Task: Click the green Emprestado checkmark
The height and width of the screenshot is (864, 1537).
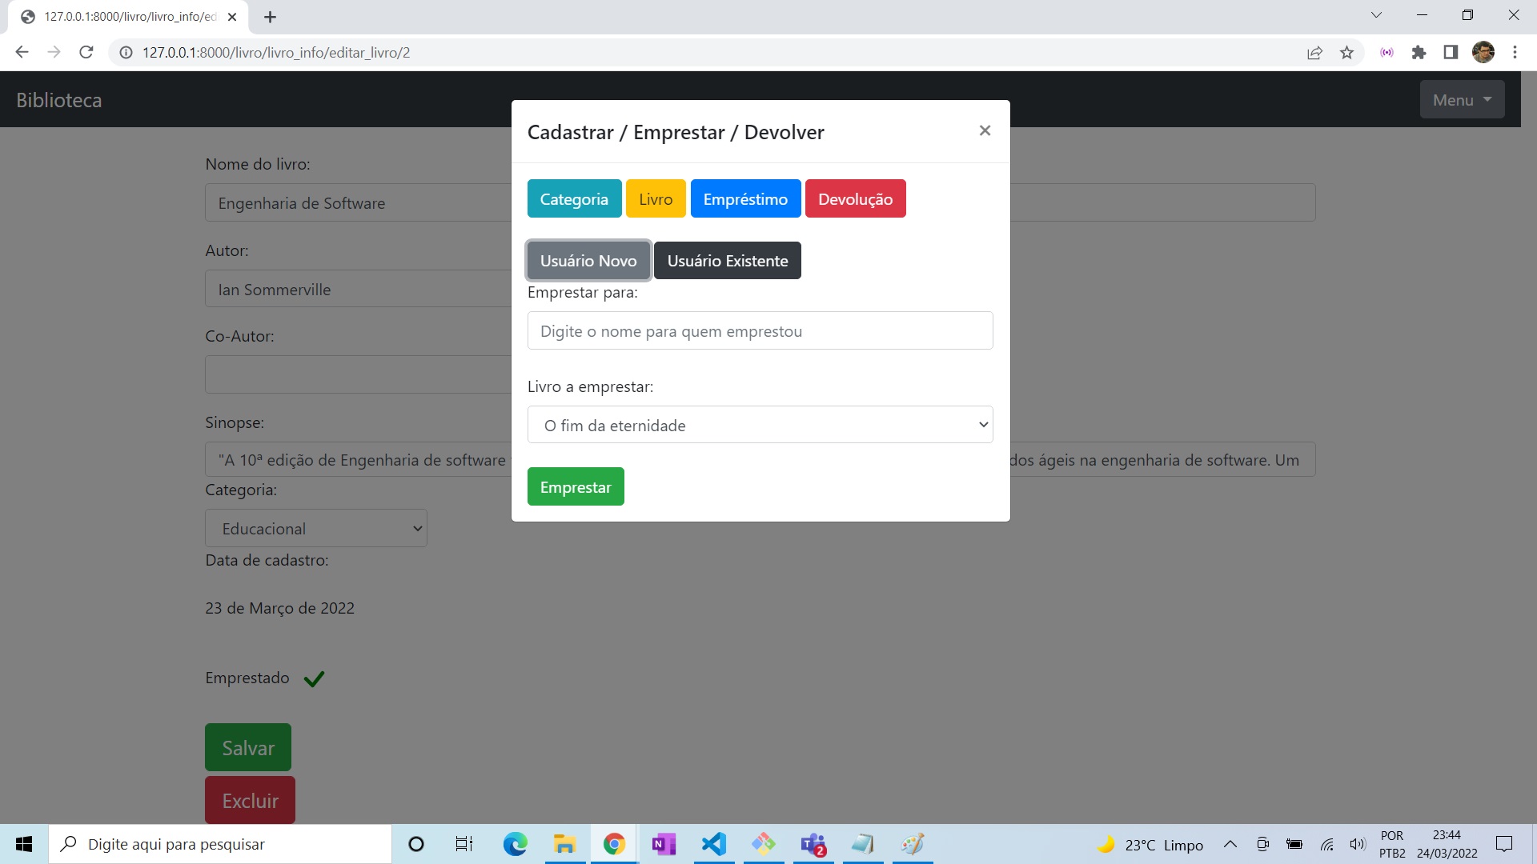Action: tap(314, 679)
